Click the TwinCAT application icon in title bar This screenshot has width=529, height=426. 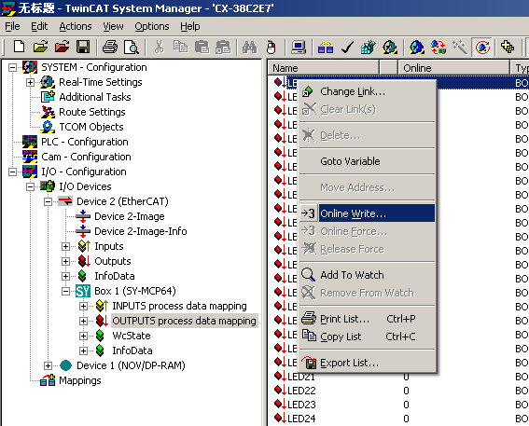[8, 7]
